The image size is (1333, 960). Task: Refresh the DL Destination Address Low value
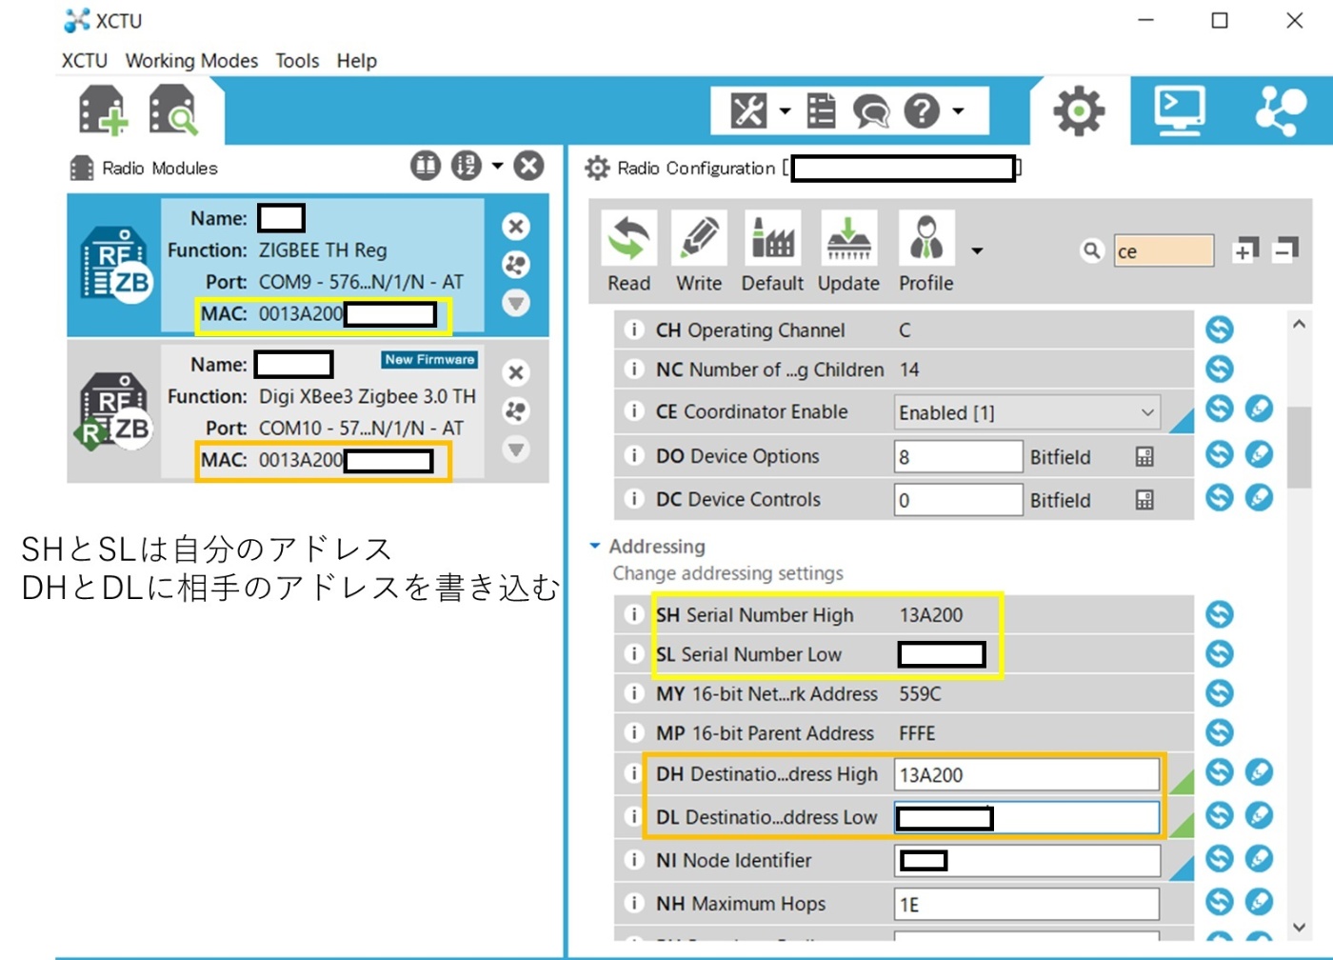tap(1220, 815)
